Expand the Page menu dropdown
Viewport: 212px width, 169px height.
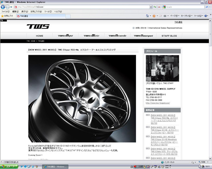pos(175,16)
